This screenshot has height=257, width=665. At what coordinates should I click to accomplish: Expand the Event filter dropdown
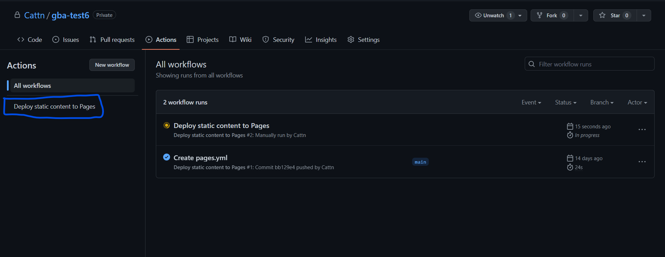[x=531, y=102]
